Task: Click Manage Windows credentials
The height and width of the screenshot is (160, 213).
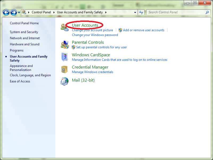Action: click(x=92, y=72)
